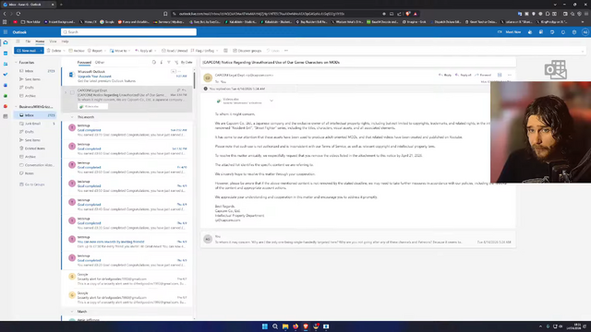Expand the CAPCOM Legal Dept conversation thread arrow
Screen dimensions: 591x332
(x=66, y=92)
